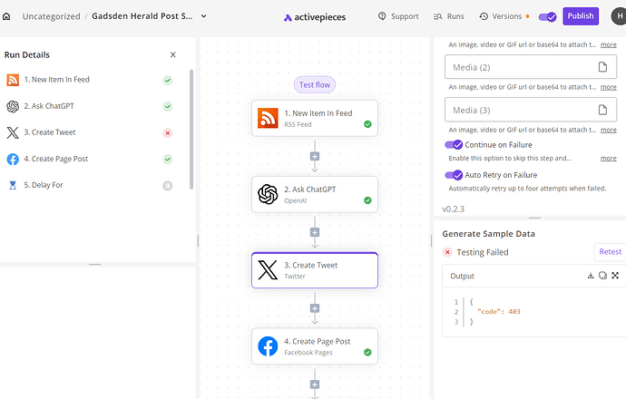Click the X Twitter icon in Run Details
The height and width of the screenshot is (399, 626).
[13, 132]
